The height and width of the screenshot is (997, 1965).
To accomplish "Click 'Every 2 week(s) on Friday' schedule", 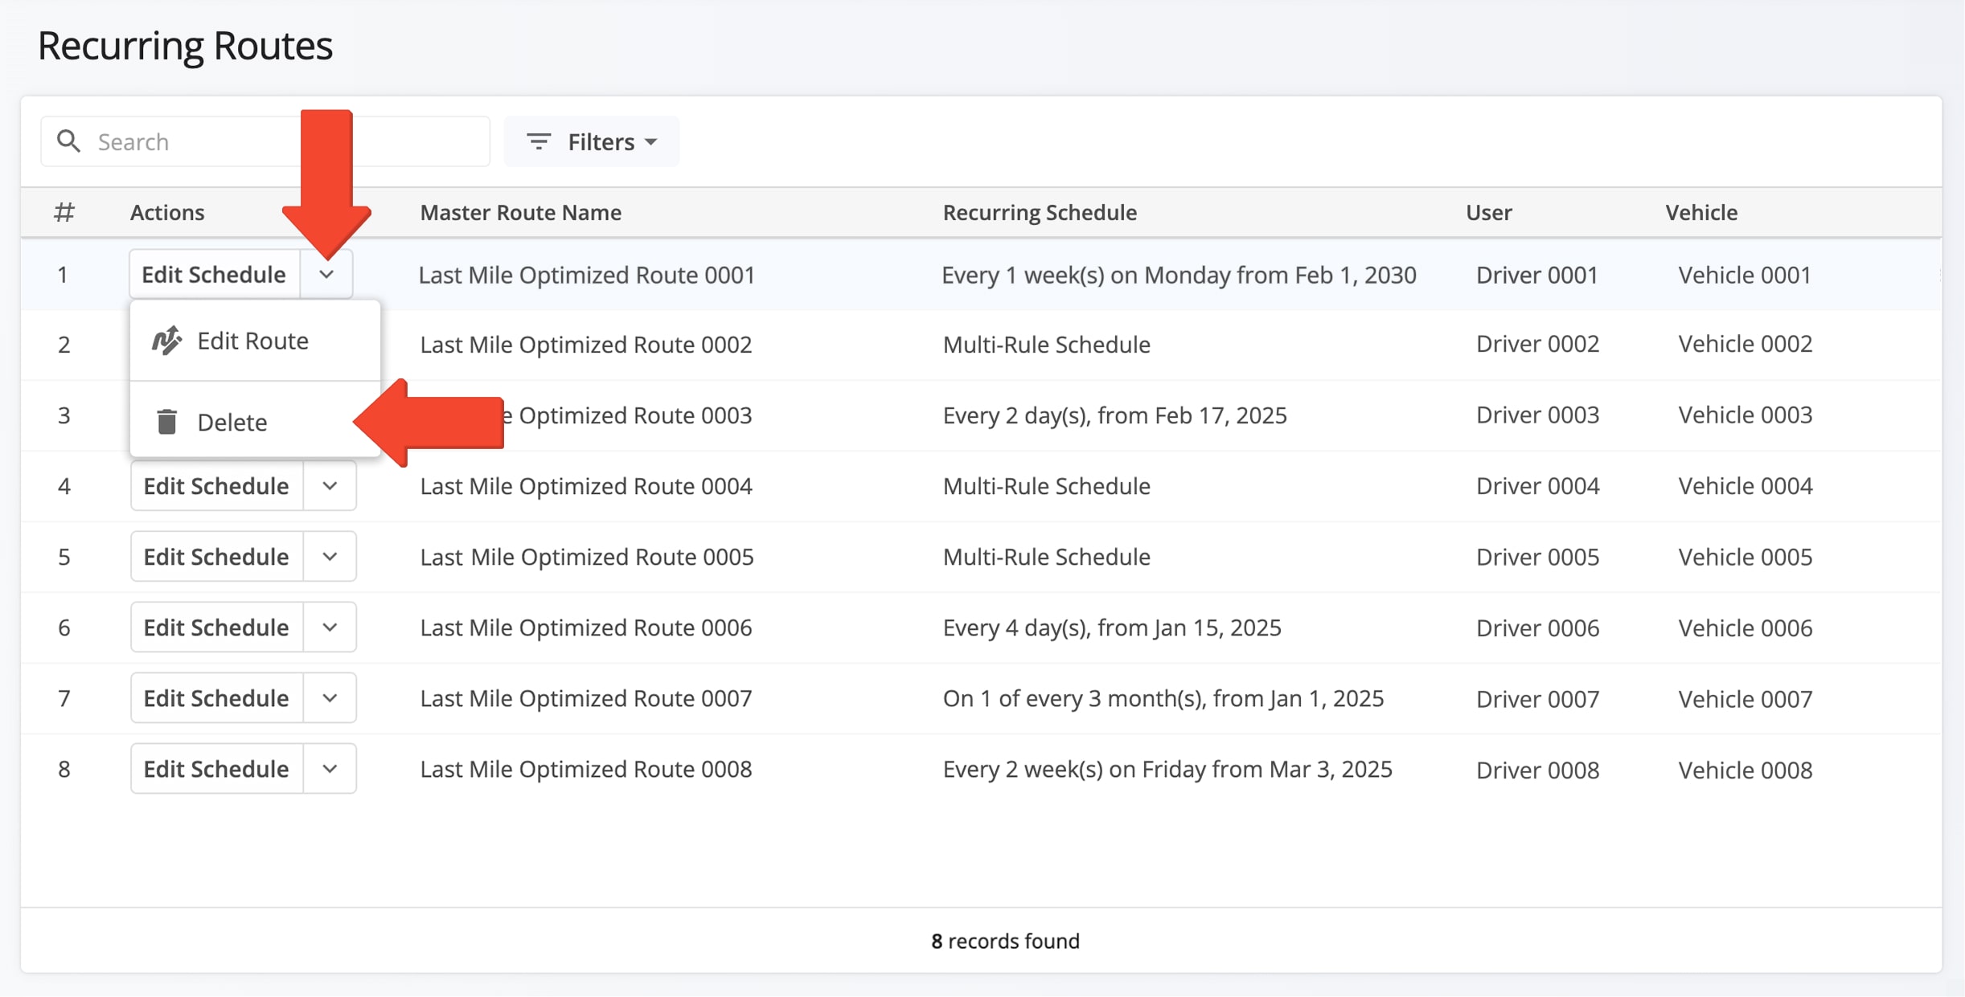I will pyautogui.click(x=1167, y=769).
